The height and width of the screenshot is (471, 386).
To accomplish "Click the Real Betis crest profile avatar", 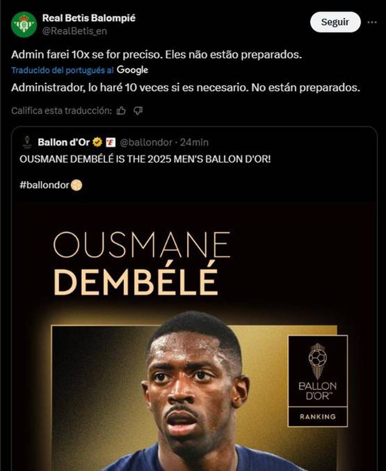I will pyautogui.click(x=23, y=22).
